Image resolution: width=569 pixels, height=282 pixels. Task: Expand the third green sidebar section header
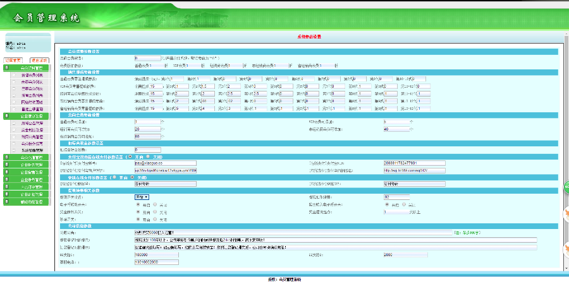coord(27,157)
